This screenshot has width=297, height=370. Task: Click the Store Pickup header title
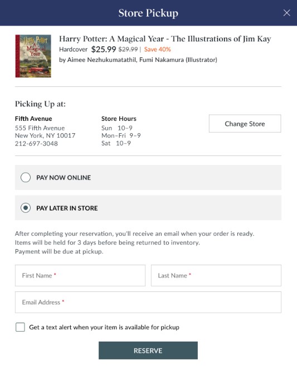[x=148, y=13]
